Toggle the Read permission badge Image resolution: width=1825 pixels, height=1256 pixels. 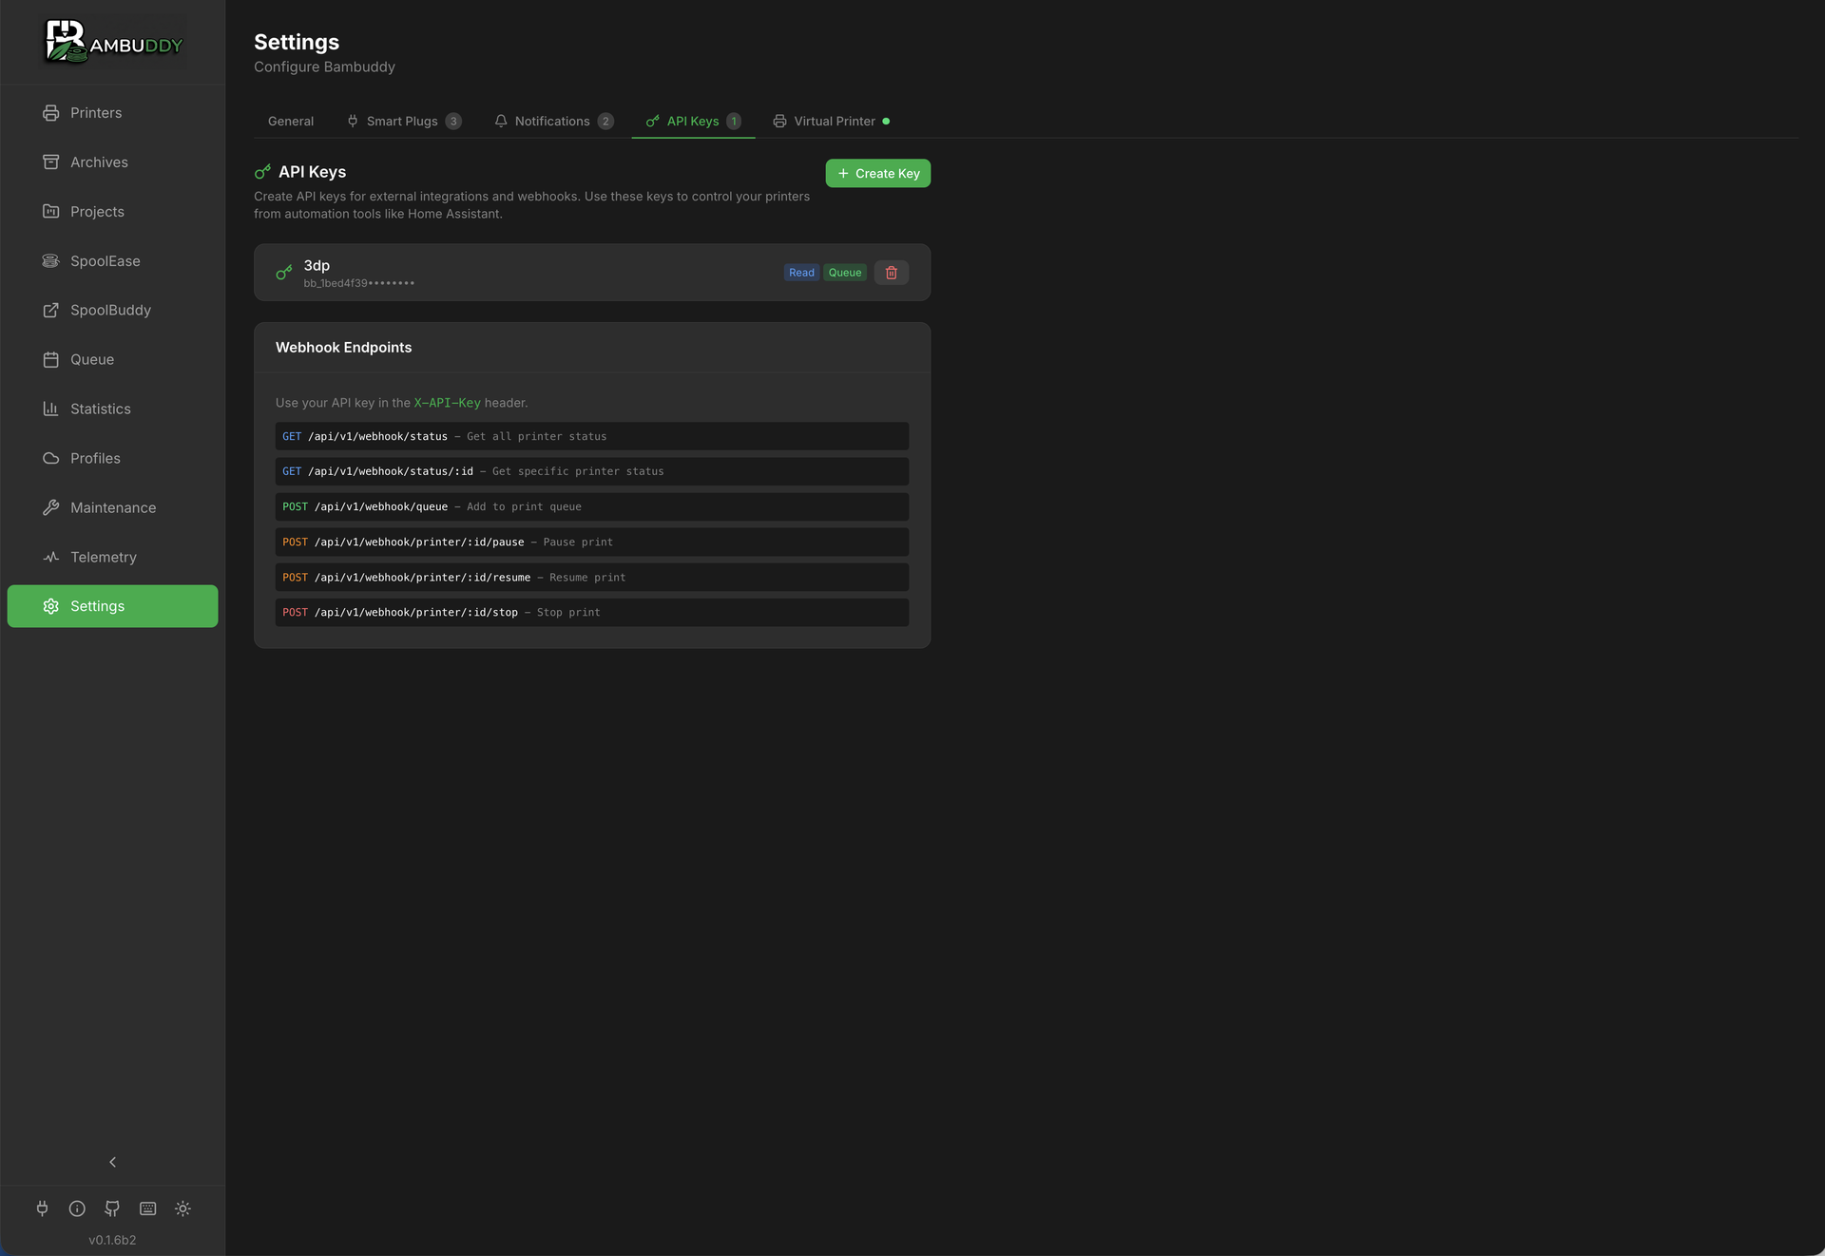pyautogui.click(x=801, y=273)
